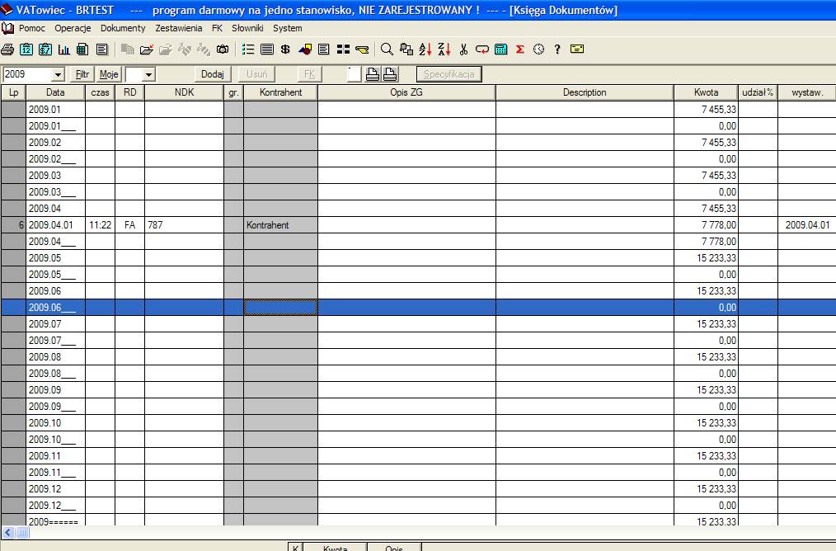Open the calendar icon showing 12
This screenshot has height=551, width=836.
26,49
